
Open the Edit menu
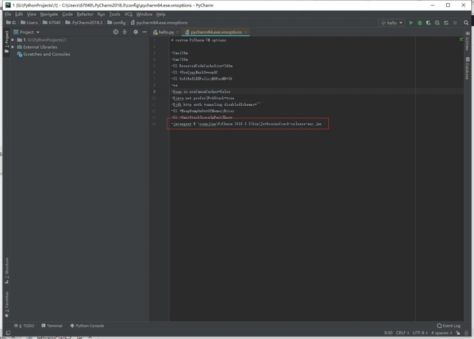point(19,14)
